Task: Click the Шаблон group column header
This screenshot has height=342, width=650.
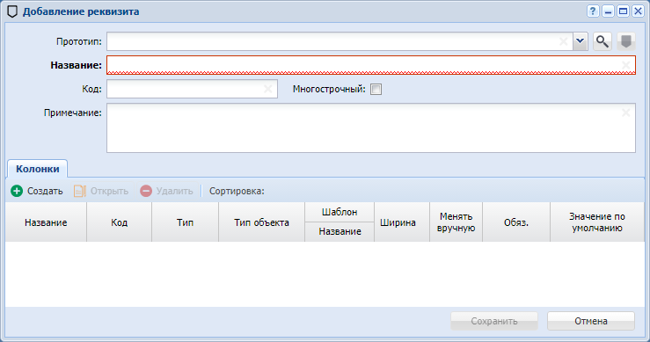Action: click(x=340, y=212)
